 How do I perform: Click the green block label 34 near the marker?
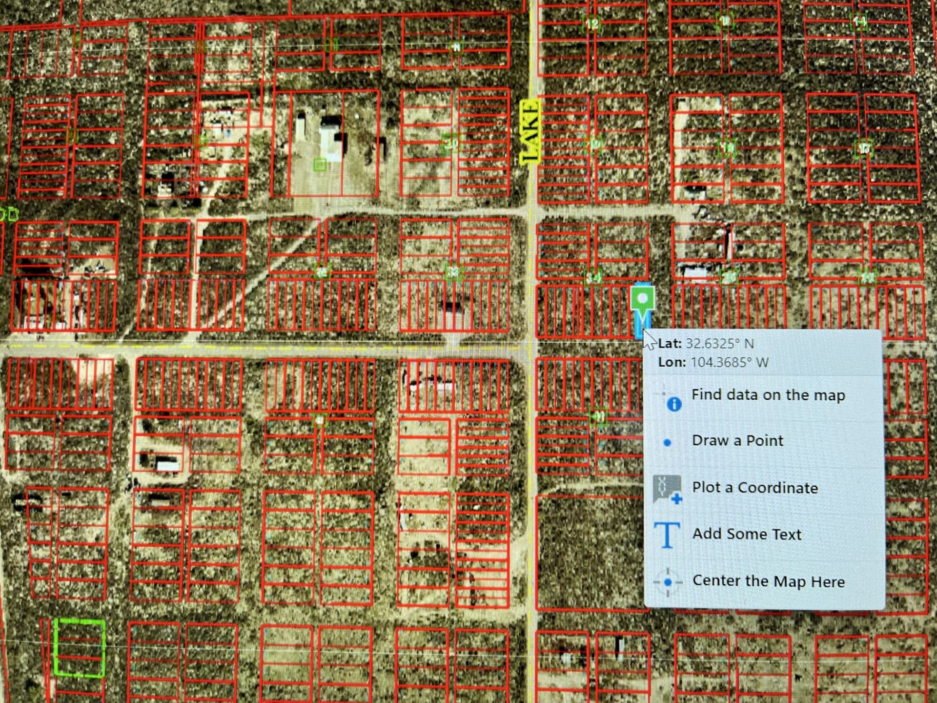(593, 277)
